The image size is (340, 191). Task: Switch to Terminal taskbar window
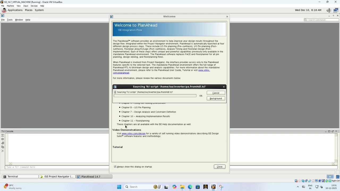[x=20, y=177]
